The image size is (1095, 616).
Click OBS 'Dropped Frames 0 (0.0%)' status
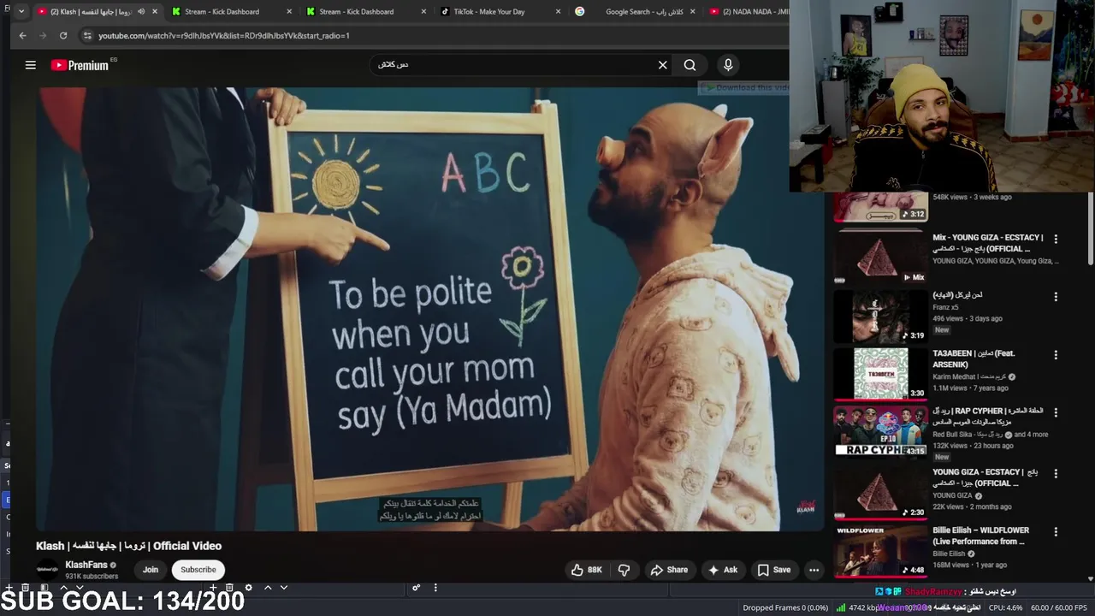coord(785,607)
